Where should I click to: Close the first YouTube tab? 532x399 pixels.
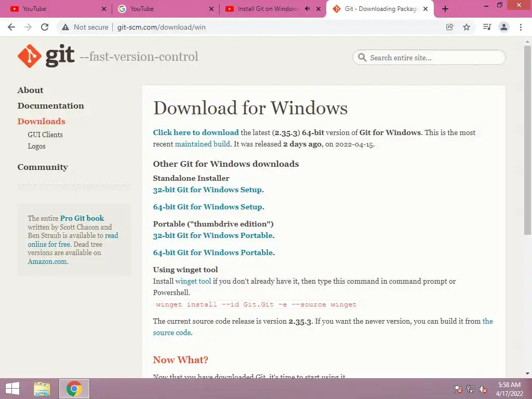pyautogui.click(x=104, y=9)
